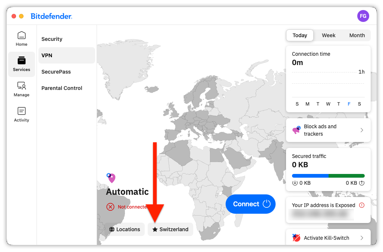Click the Secured traffic 0 KB value
The width and height of the screenshot is (383, 252).
tap(300, 165)
